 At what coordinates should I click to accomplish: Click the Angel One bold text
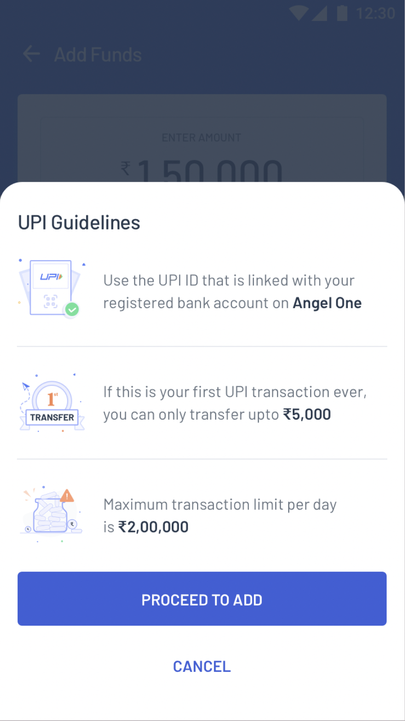point(327,303)
